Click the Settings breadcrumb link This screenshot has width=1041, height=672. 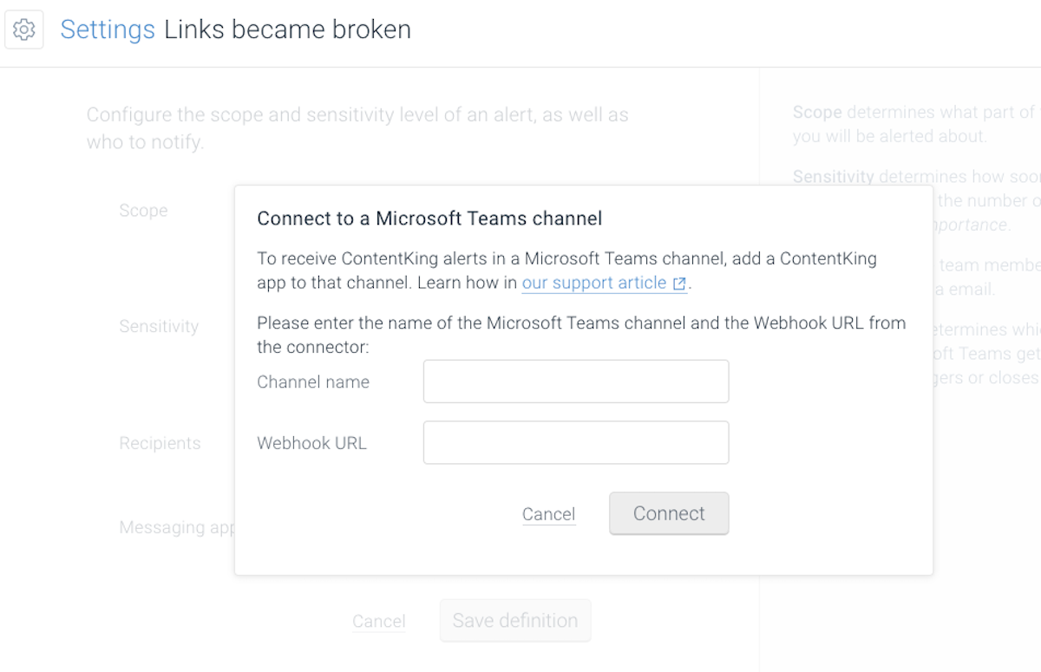click(x=108, y=29)
